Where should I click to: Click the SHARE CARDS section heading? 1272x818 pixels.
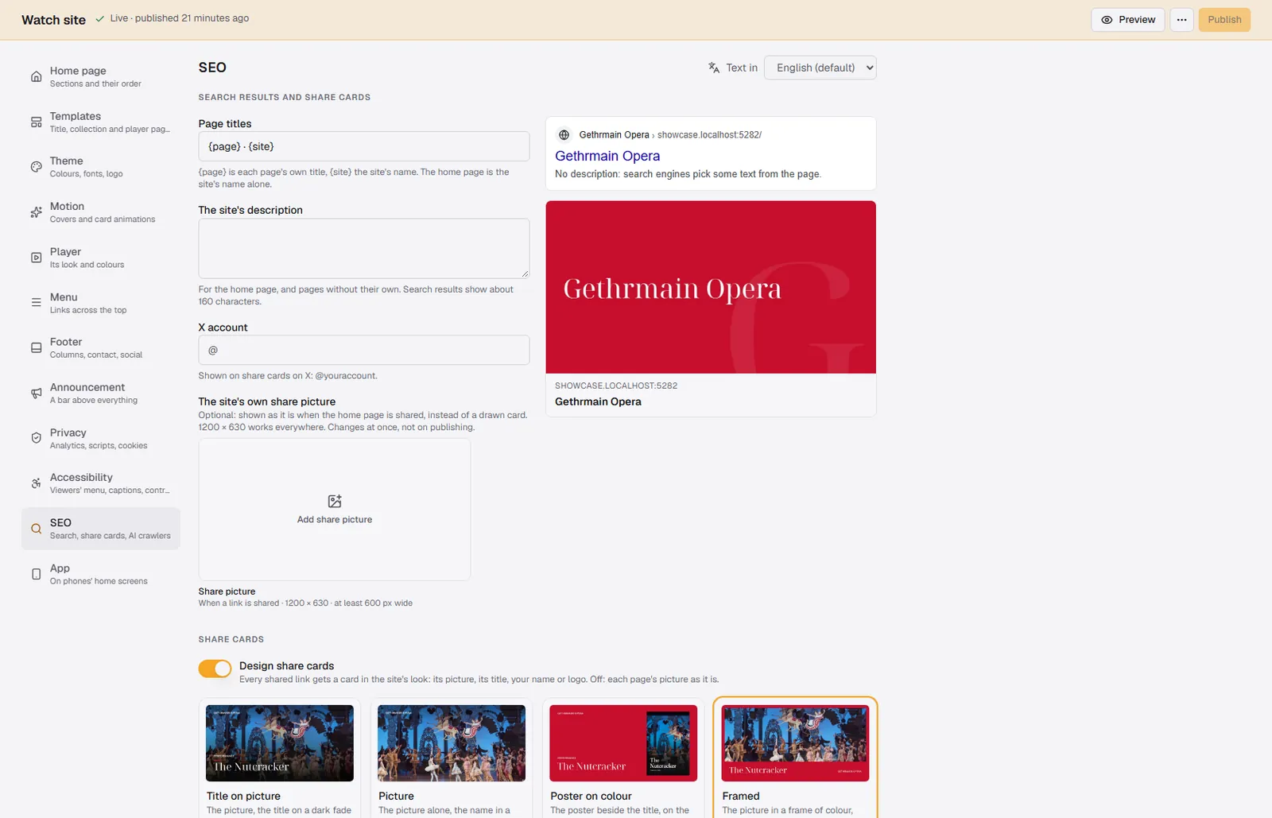[231, 639]
